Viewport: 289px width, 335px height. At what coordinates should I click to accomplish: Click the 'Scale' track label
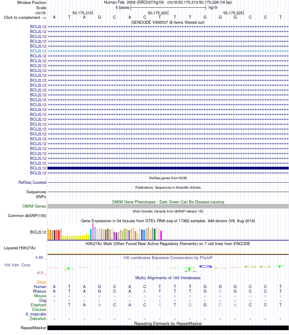pos(41,8)
